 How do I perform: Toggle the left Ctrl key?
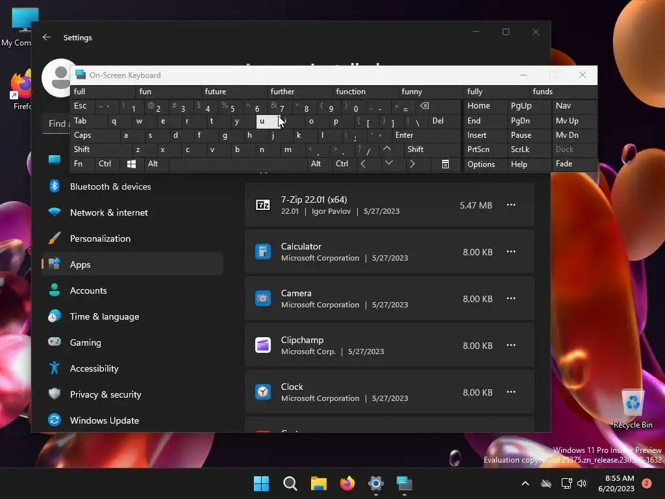point(107,164)
